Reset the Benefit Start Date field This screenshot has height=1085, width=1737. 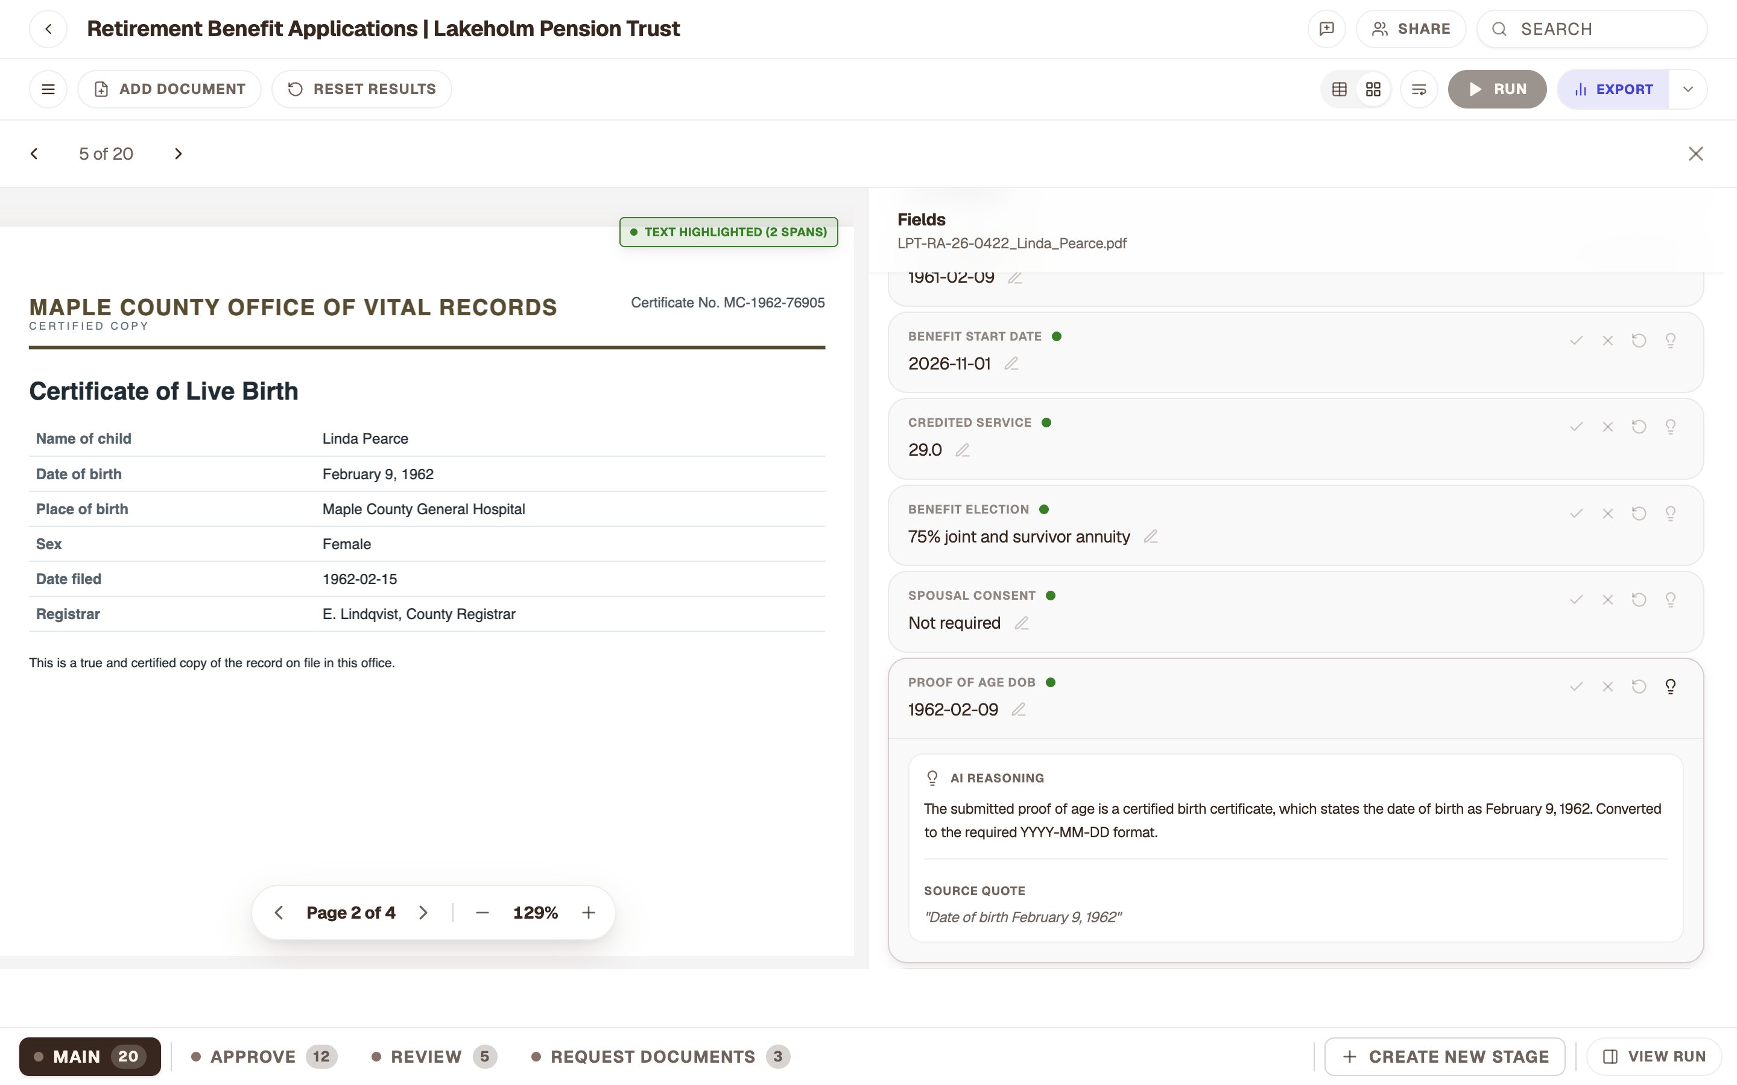coord(1639,340)
